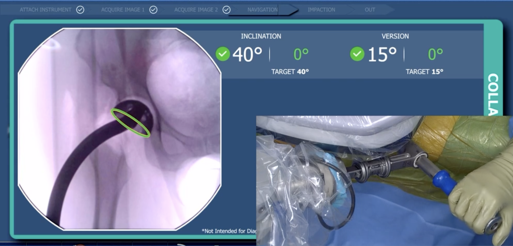Click the Acquire Image 1 completed checkmark
This screenshot has height=246, width=513.
[x=153, y=10]
